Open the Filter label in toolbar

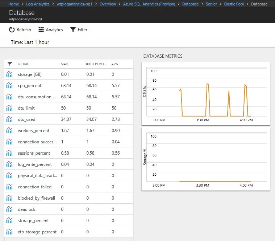[83, 30]
